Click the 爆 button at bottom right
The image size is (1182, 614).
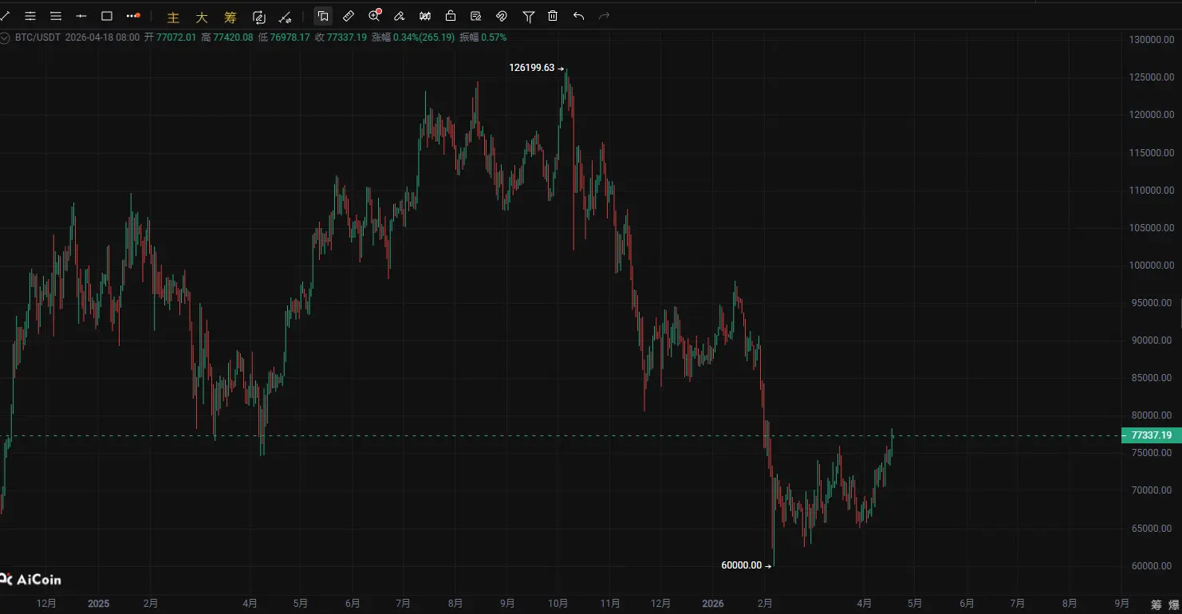[x=1175, y=604]
